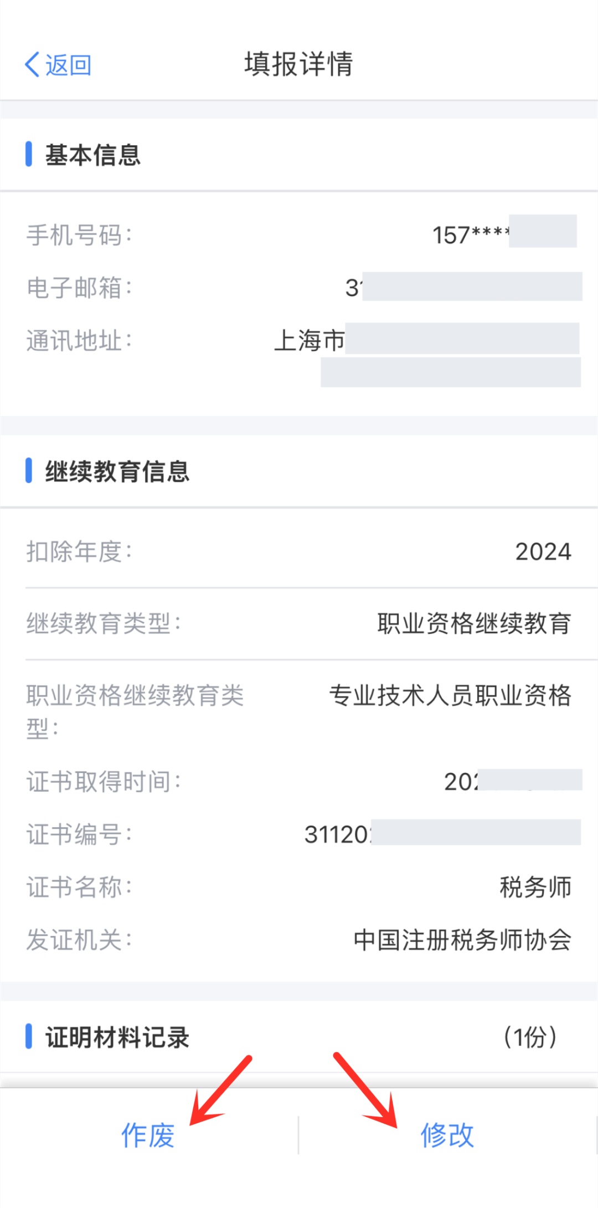Tap the 发证机关 value 中国注册税务师协会
This screenshot has width=598, height=1208.
(x=462, y=940)
